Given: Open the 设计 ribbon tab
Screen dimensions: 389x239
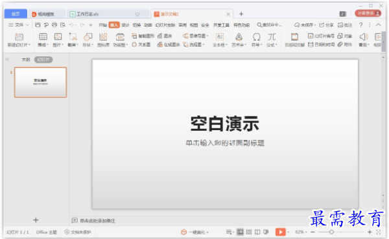Looking at the screenshot, I should pos(125,25).
